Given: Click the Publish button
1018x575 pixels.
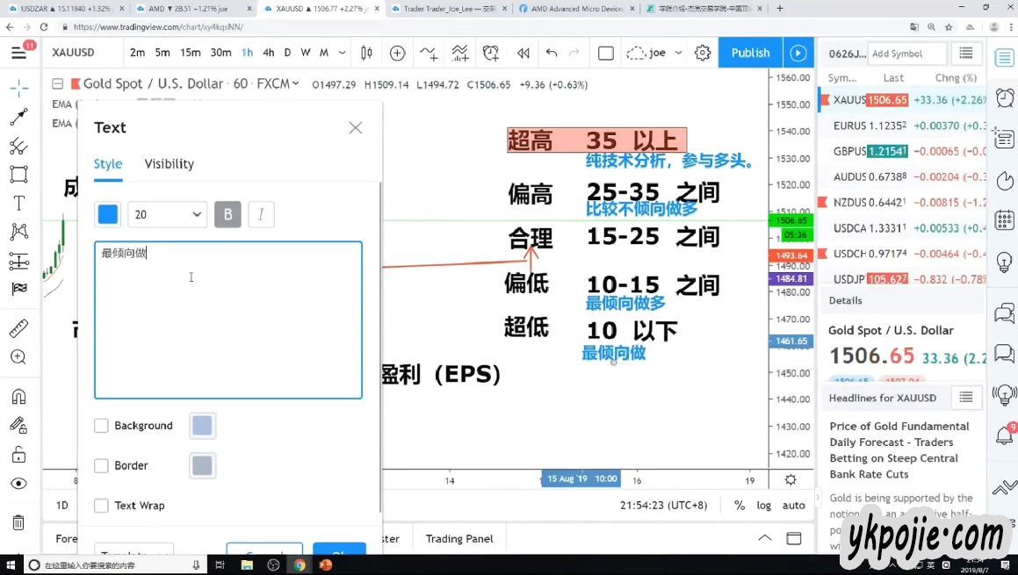Looking at the screenshot, I should 750,53.
